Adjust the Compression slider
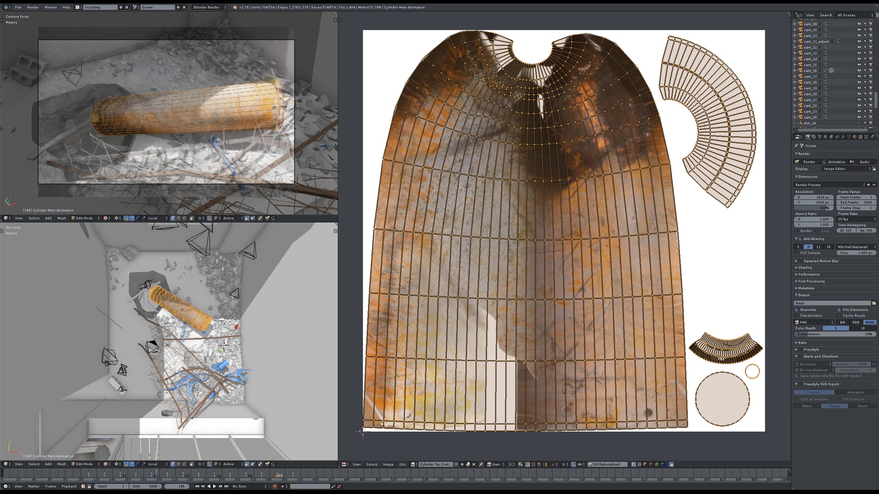 835,334
